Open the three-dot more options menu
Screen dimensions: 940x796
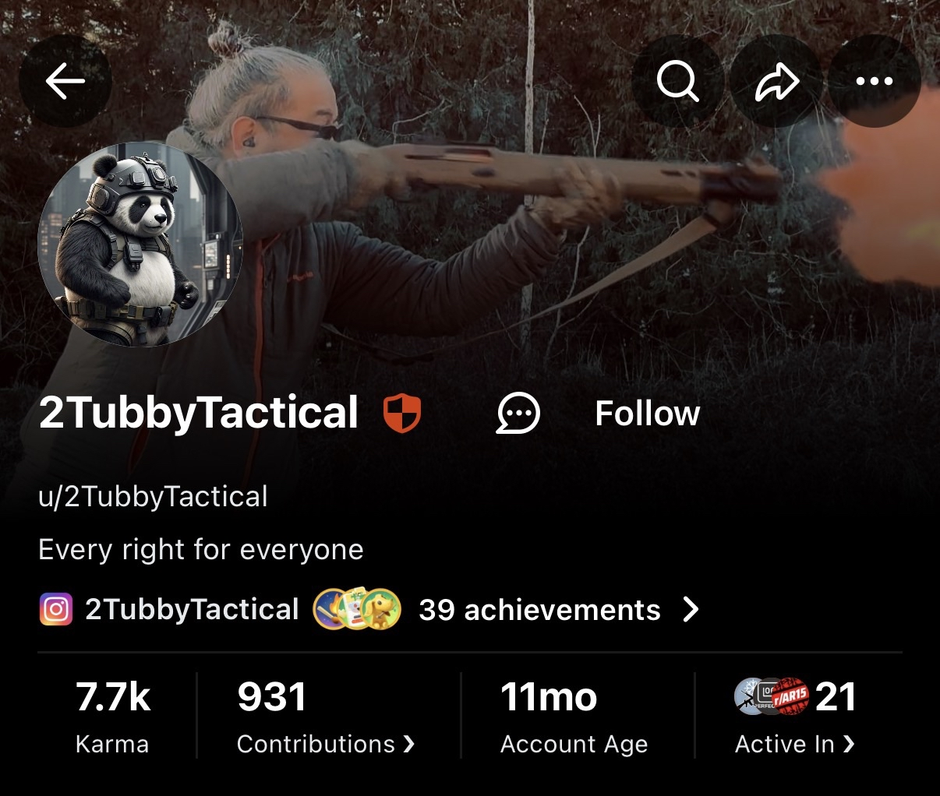coord(875,81)
